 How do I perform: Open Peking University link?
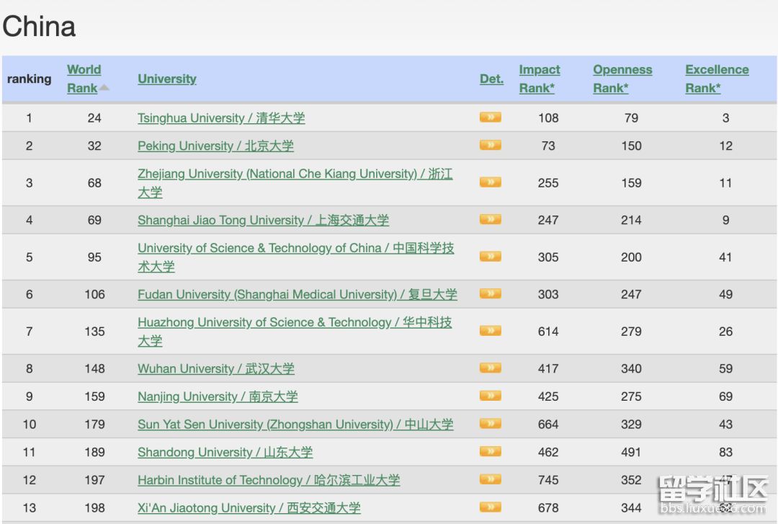click(x=215, y=146)
